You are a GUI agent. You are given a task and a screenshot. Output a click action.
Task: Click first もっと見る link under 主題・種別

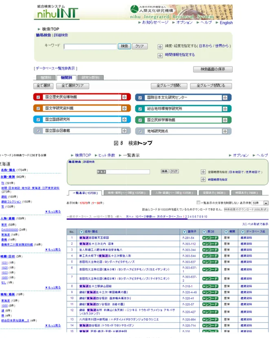(53, 212)
